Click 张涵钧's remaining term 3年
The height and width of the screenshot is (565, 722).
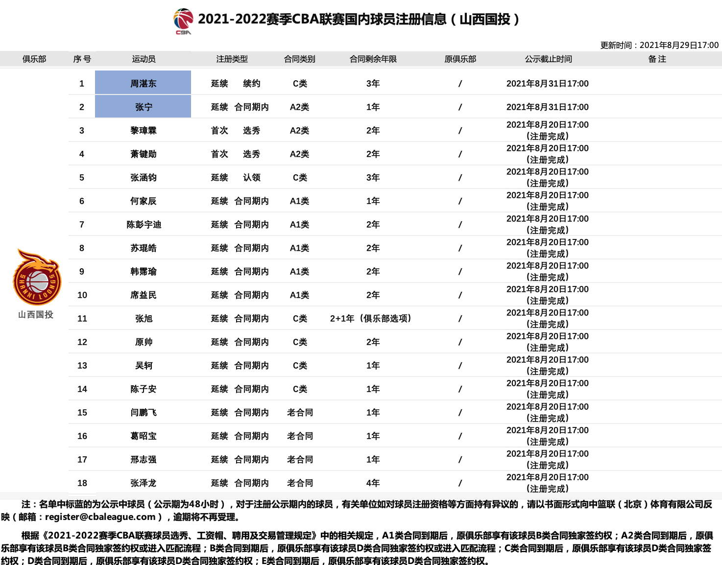pos(373,177)
